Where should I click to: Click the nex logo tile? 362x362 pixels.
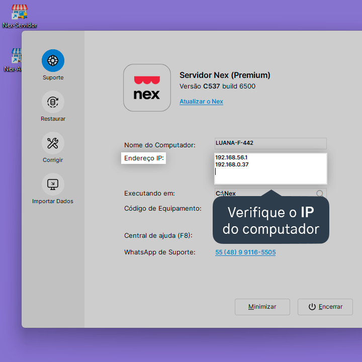click(x=147, y=87)
